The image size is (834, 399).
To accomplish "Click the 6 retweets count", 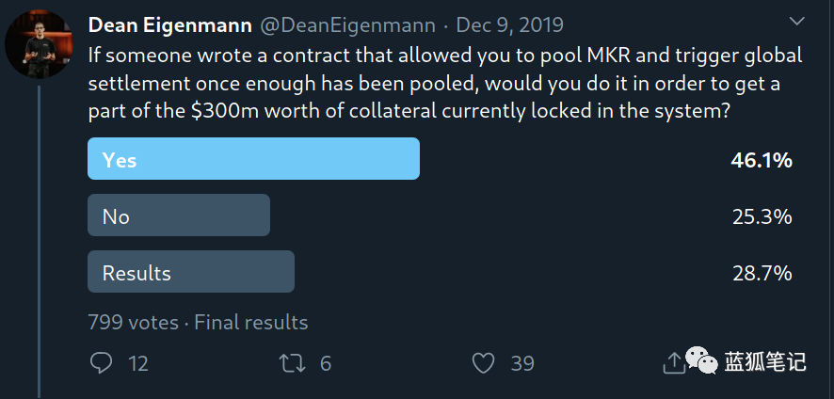I will click(x=326, y=364).
